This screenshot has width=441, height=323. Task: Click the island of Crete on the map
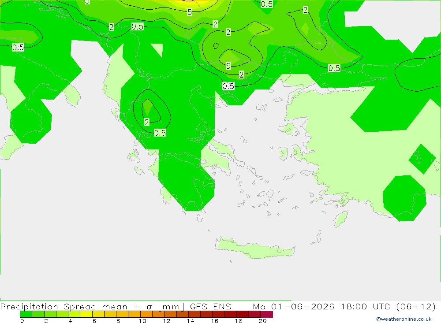[255, 248]
